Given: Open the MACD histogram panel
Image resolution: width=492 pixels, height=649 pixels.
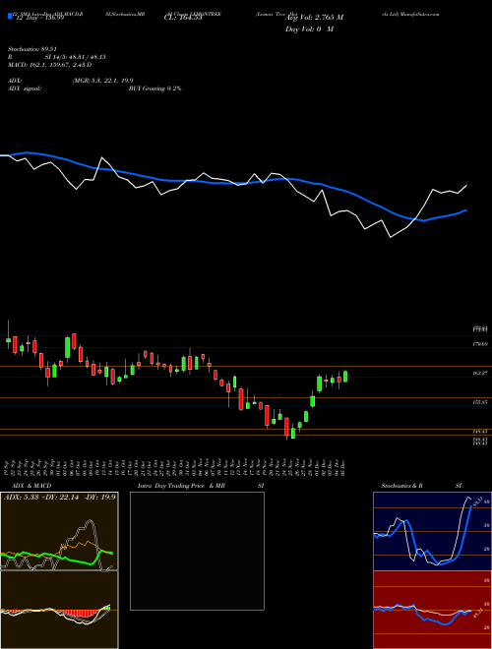Looking at the screenshot, I should 59,610.
